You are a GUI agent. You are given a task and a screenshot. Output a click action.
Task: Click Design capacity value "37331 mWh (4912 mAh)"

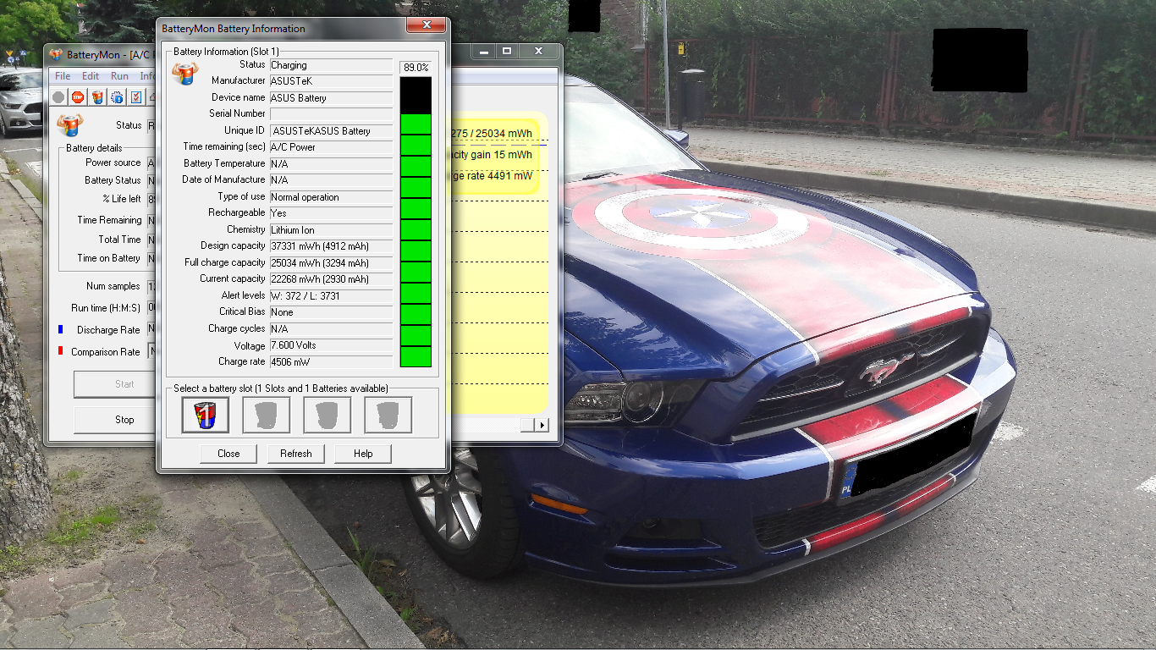coord(331,246)
